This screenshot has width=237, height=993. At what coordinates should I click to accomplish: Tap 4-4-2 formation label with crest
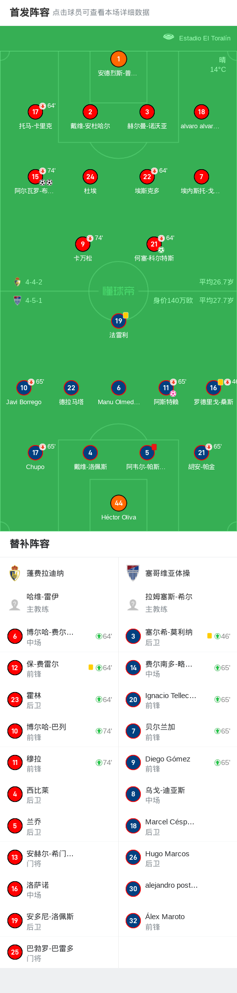[x=28, y=282]
